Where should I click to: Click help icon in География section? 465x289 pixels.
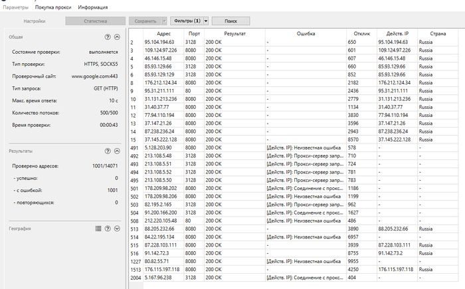click(108, 228)
